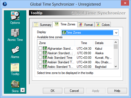Image resolution: width=131 pixels, height=98 pixels.
Task: Select the Tooltip calendar icon
Action: pyautogui.click(x=15, y=67)
